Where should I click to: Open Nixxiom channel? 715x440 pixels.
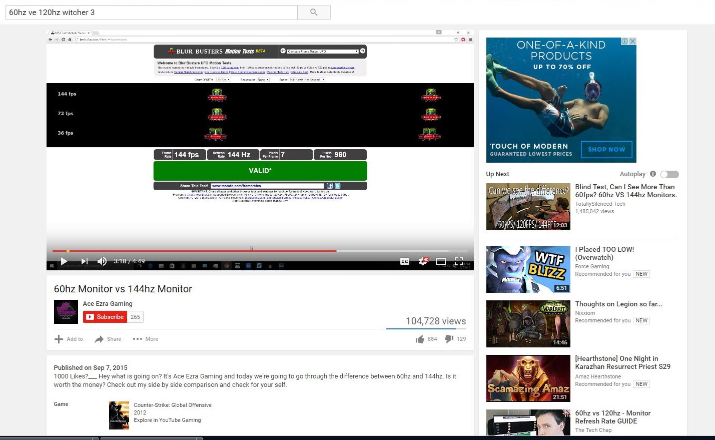click(x=585, y=313)
